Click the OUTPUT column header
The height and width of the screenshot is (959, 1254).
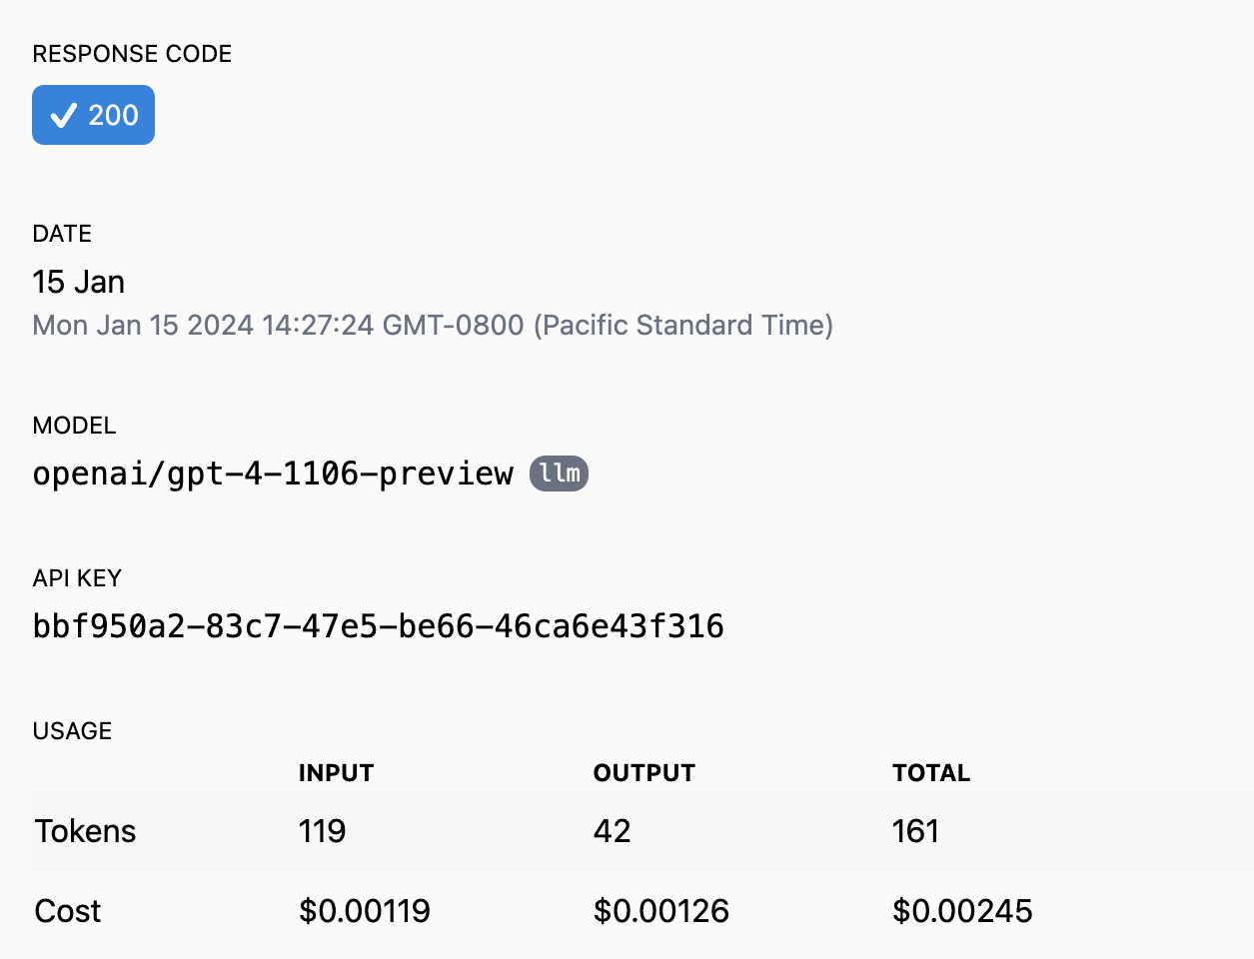point(643,772)
